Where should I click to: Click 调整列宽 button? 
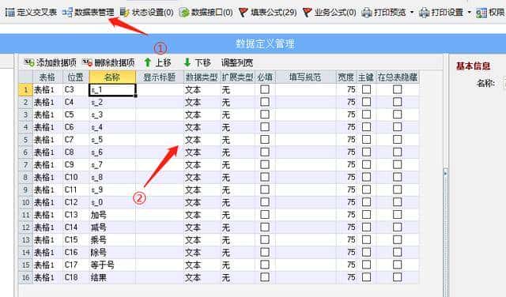[237, 62]
